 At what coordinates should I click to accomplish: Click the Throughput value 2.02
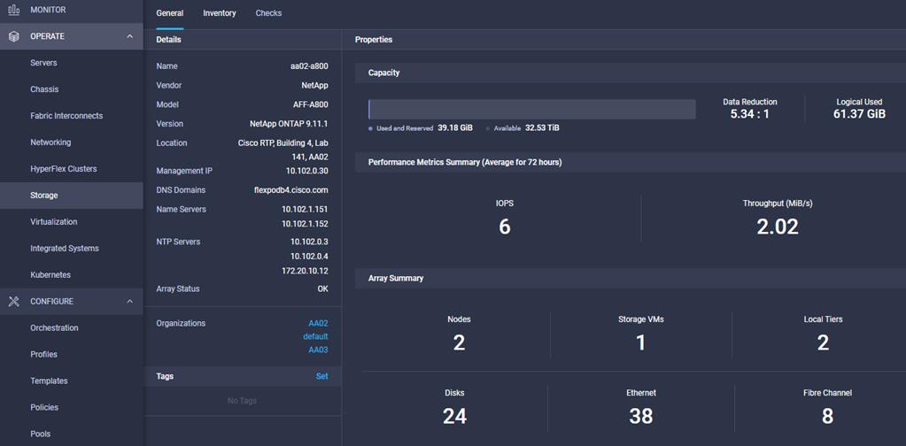(x=778, y=227)
